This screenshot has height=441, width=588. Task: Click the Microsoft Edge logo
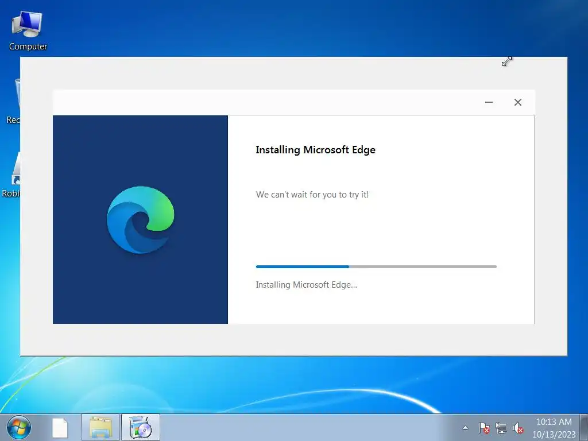tap(140, 220)
